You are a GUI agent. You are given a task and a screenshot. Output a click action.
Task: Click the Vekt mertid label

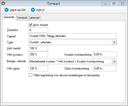click(14, 48)
